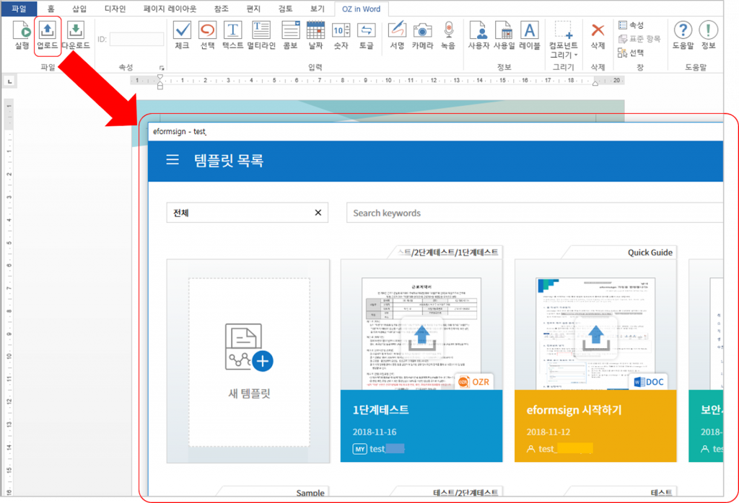The height and width of the screenshot is (503, 739).
Task: Click upload icon on eformsign 시작하기 template
Action: 596,338
